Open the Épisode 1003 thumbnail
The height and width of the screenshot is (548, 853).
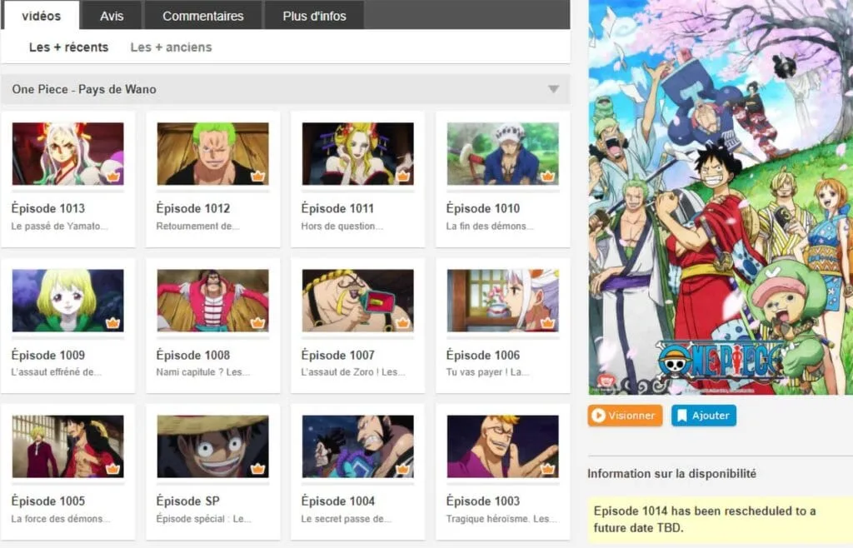pyautogui.click(x=502, y=446)
